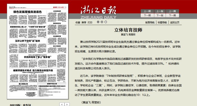Go to previous article 上一篇
The height and width of the screenshot is (106, 197).
pyautogui.click(x=172, y=11)
